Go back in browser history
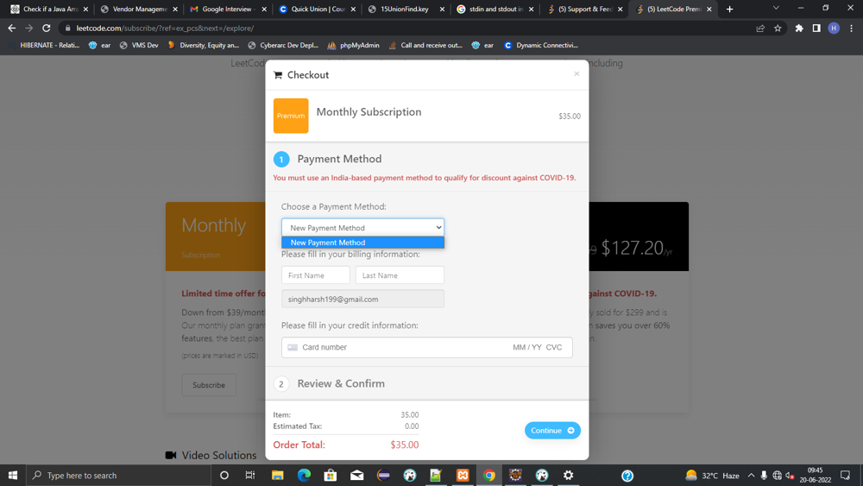Viewport: 863px width, 486px height. 11,28
